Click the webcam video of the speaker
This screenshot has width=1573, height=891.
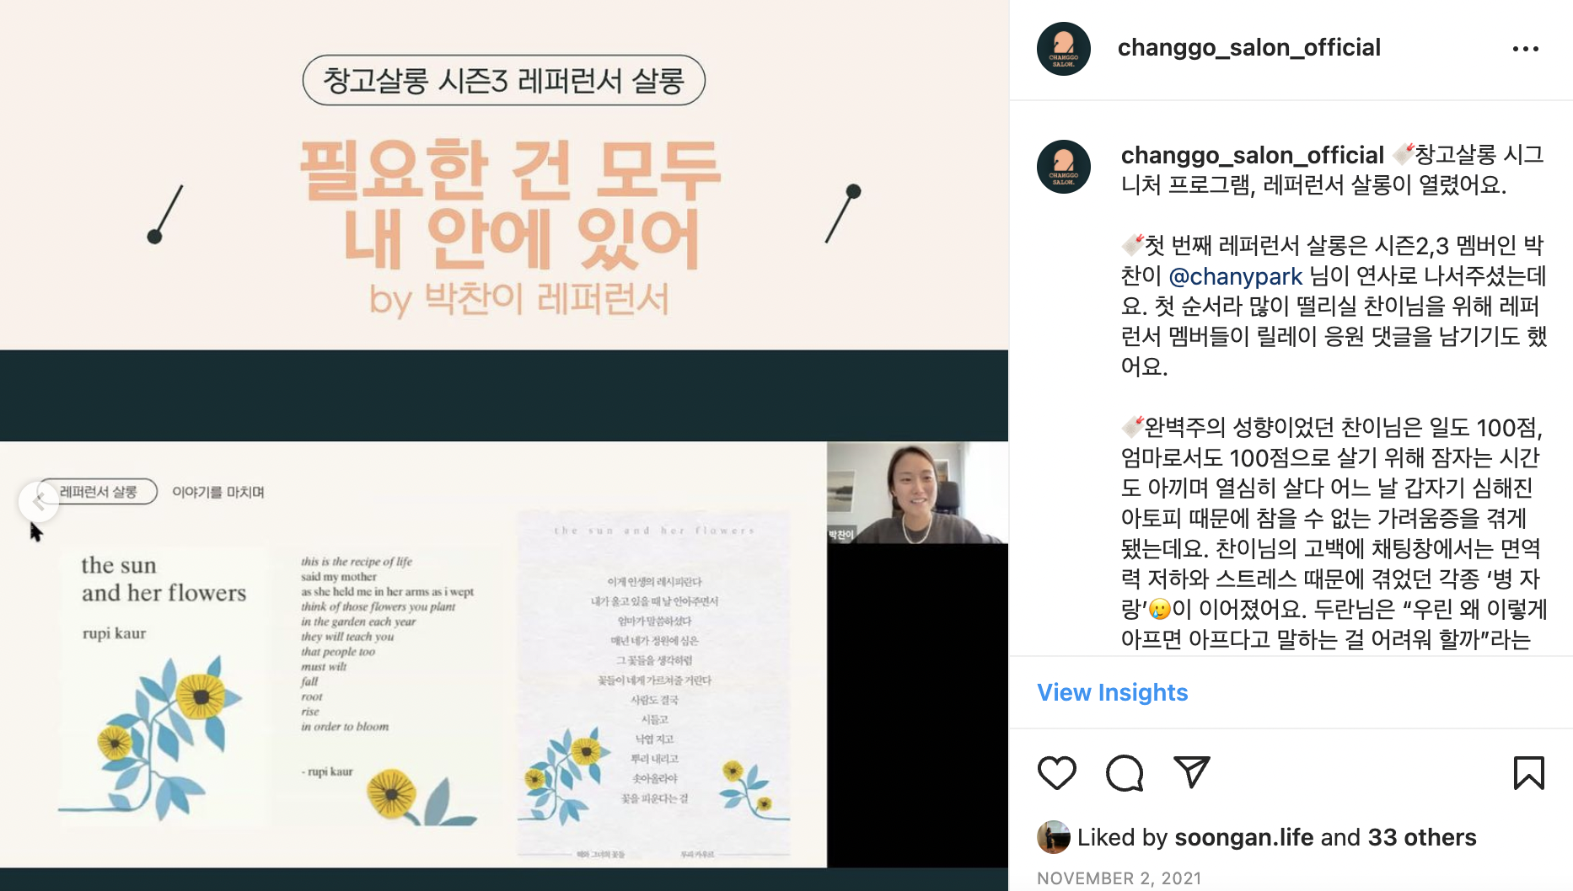(x=917, y=493)
